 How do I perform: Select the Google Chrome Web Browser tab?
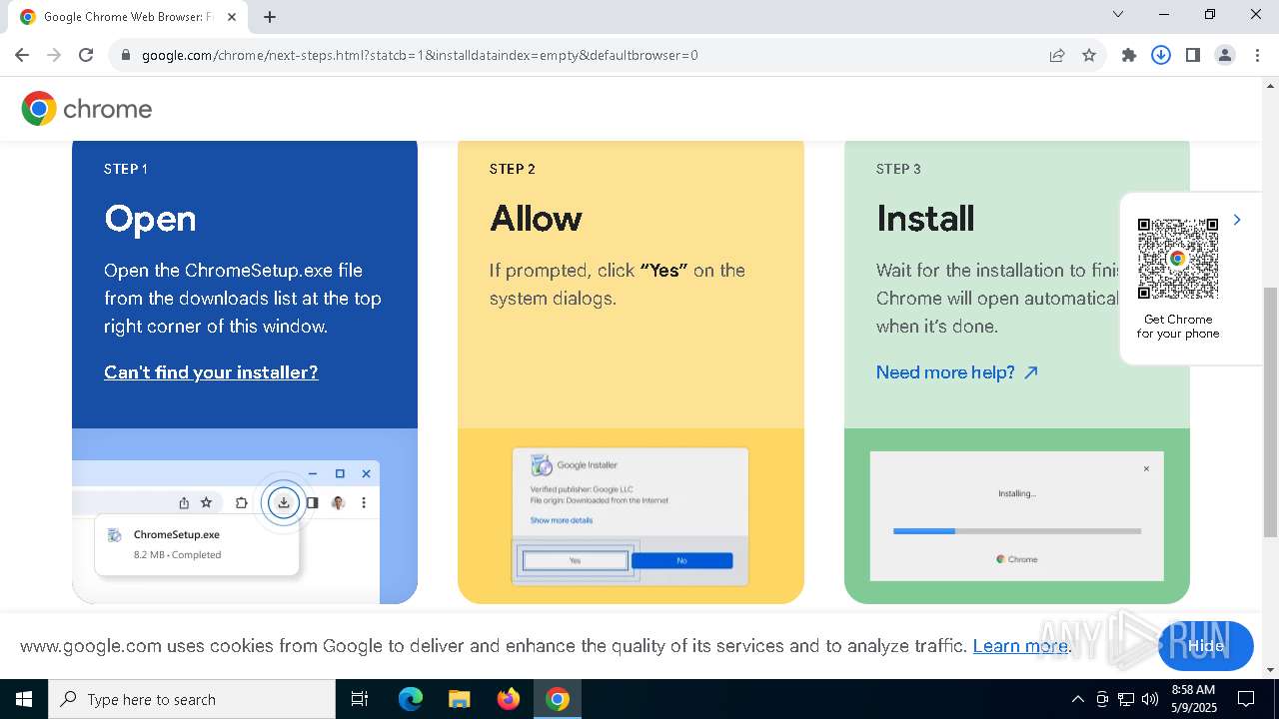[x=128, y=17]
